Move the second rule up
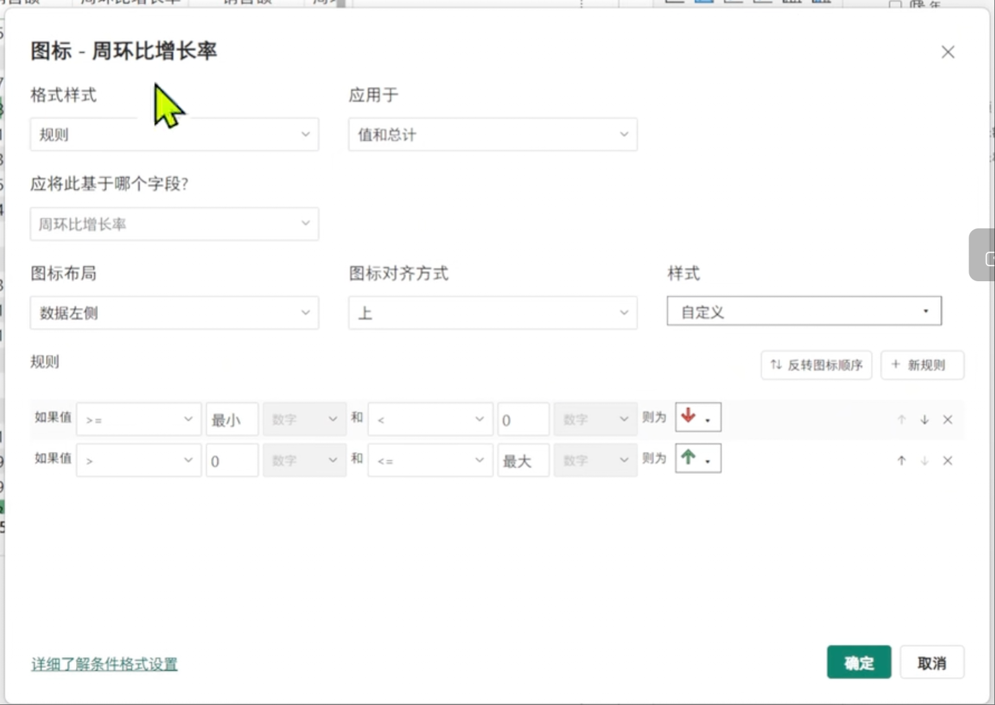The height and width of the screenshot is (705, 995). point(901,461)
